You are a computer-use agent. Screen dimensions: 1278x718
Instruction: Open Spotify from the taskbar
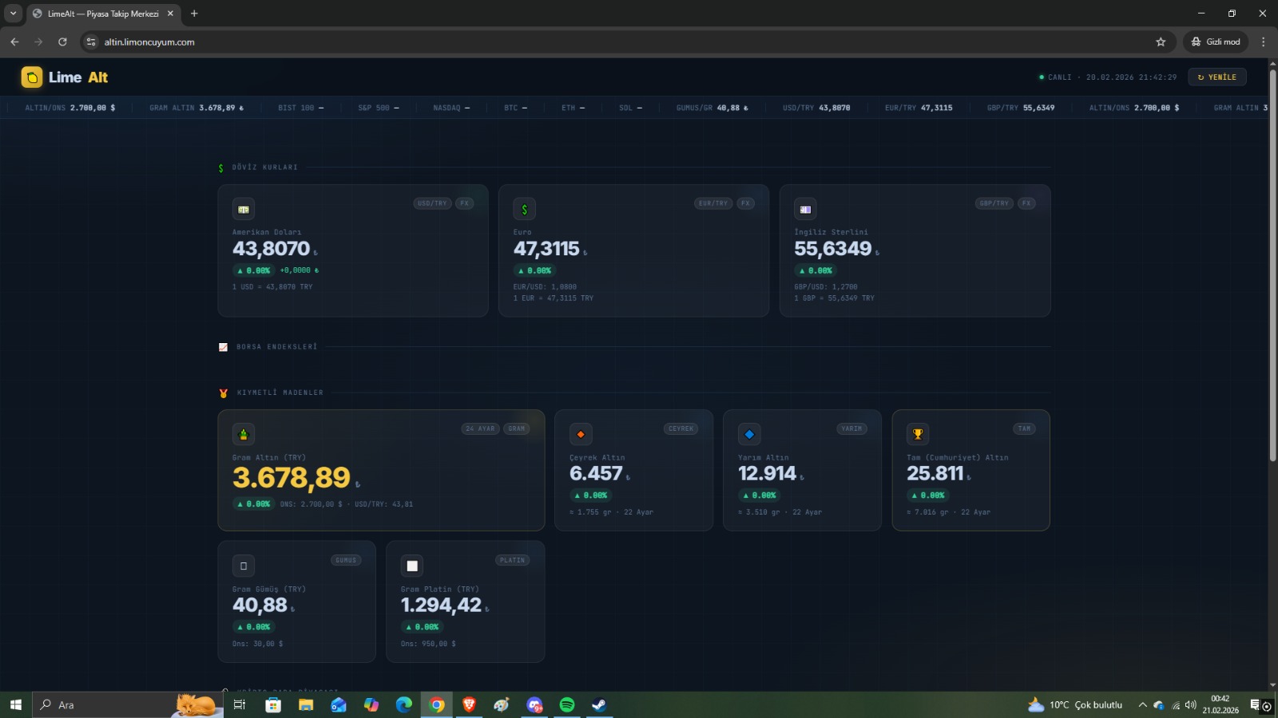567,705
